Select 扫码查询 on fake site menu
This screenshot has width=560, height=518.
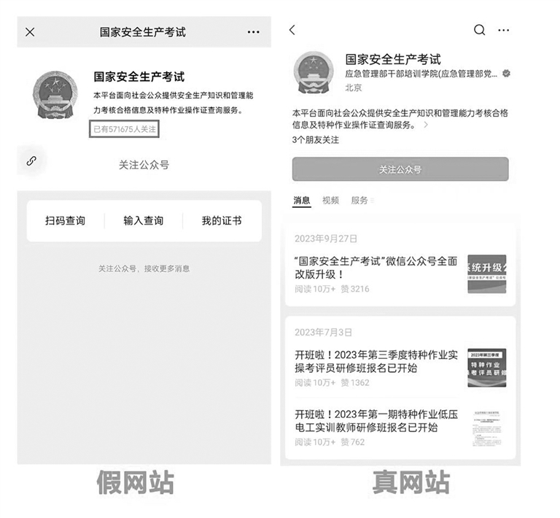pyautogui.click(x=65, y=221)
